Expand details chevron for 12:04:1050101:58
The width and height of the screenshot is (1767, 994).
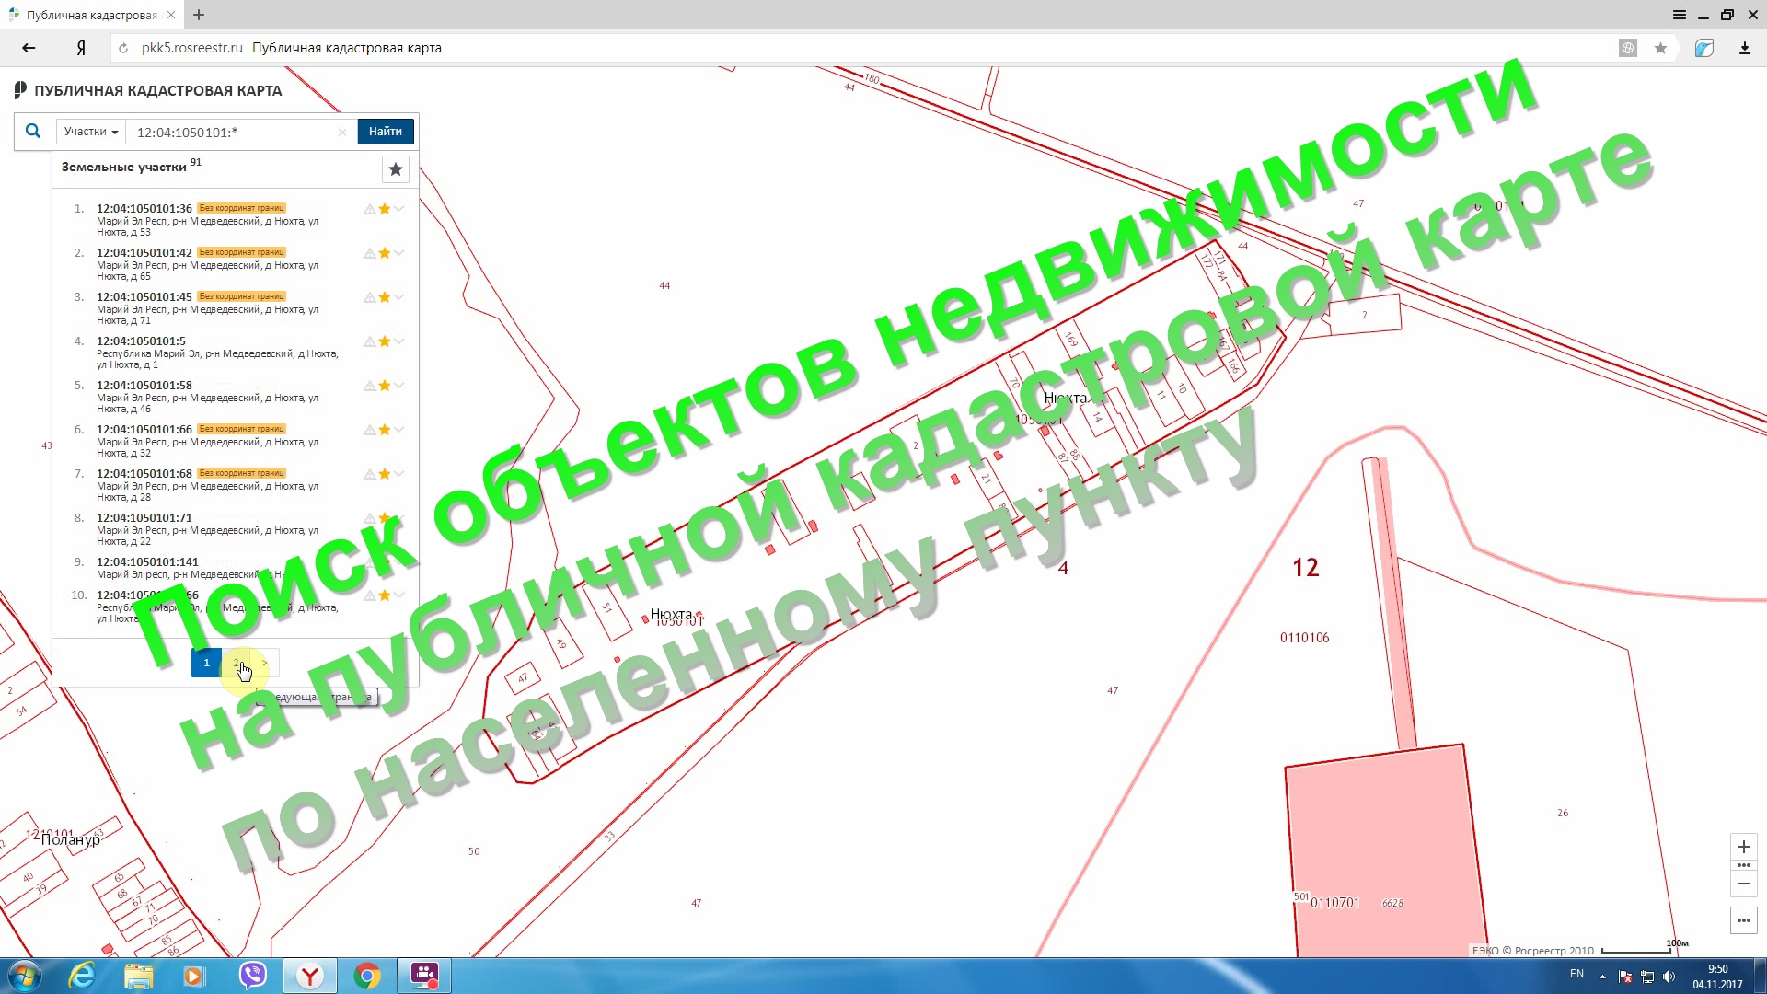pyautogui.click(x=399, y=386)
